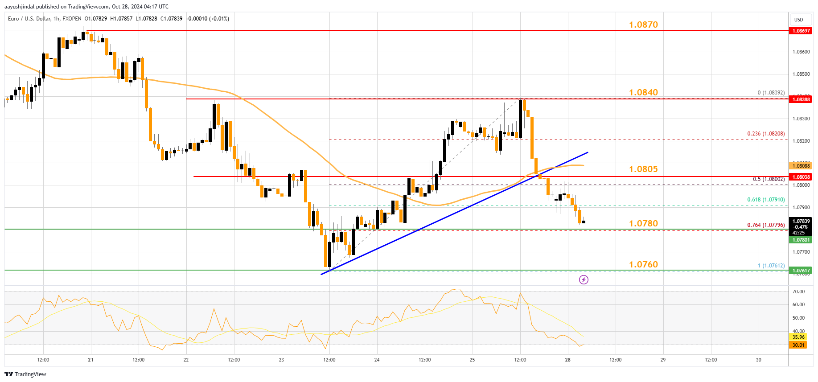Click the 1.07801 green price tag
The image size is (818, 382).
(801, 240)
